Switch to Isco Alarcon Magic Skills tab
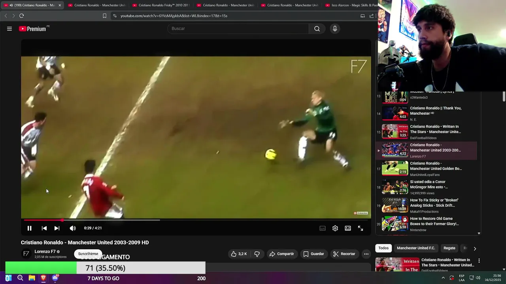The height and width of the screenshot is (284, 506). point(351,5)
